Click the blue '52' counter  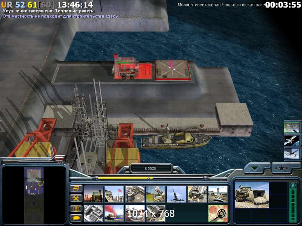click(20, 5)
